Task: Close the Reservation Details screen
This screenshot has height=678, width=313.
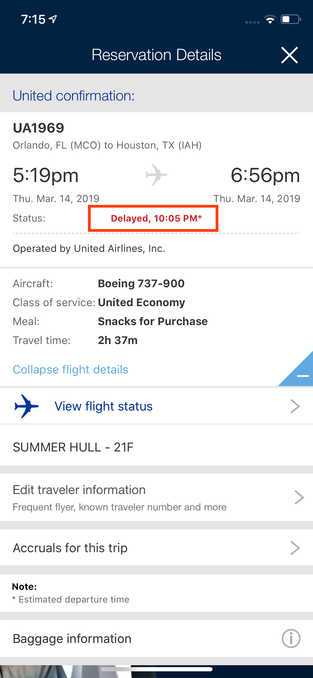Action: pos(289,55)
